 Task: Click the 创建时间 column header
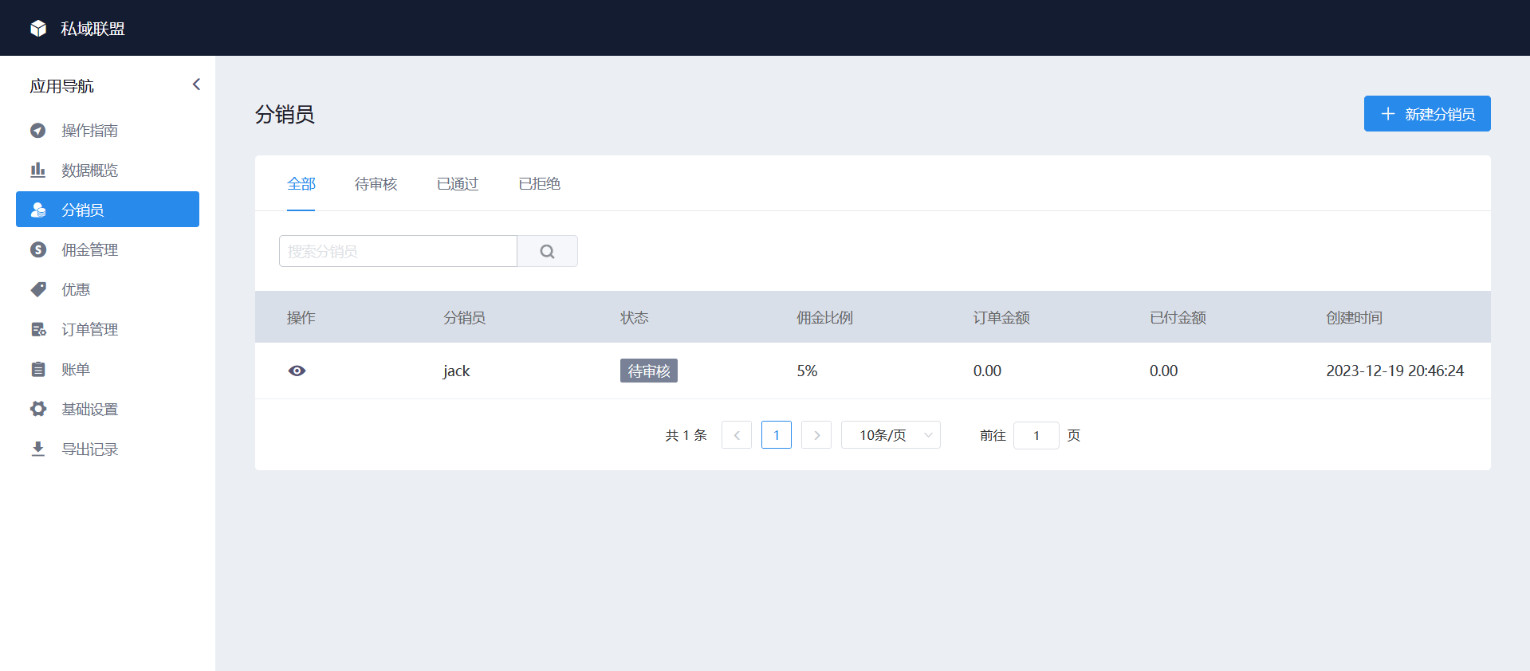(x=1354, y=317)
